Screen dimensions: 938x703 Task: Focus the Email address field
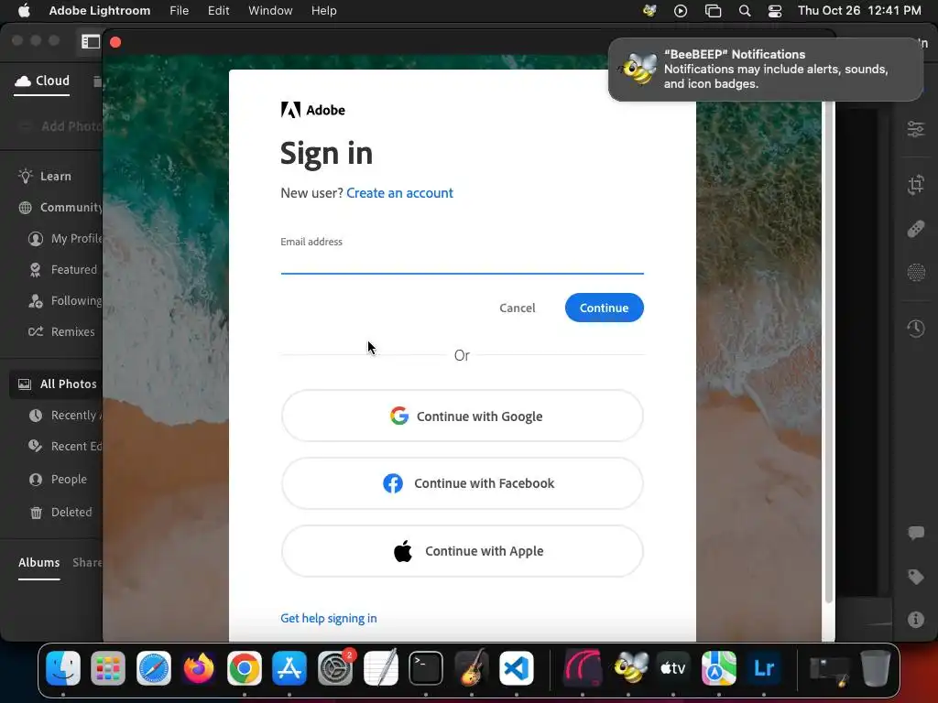462,261
